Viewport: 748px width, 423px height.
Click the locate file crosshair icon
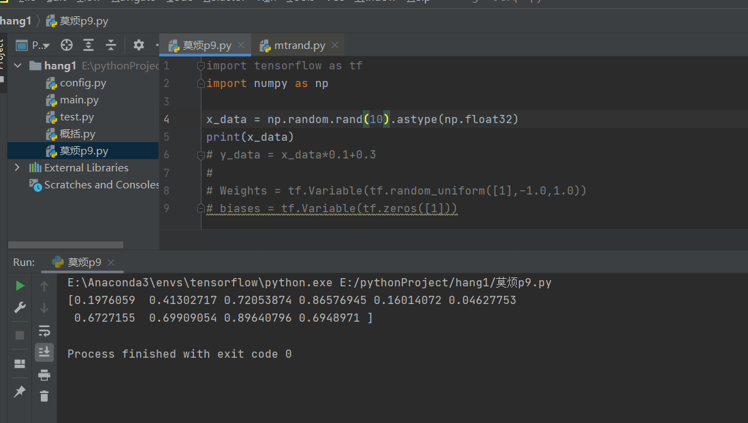click(x=67, y=46)
